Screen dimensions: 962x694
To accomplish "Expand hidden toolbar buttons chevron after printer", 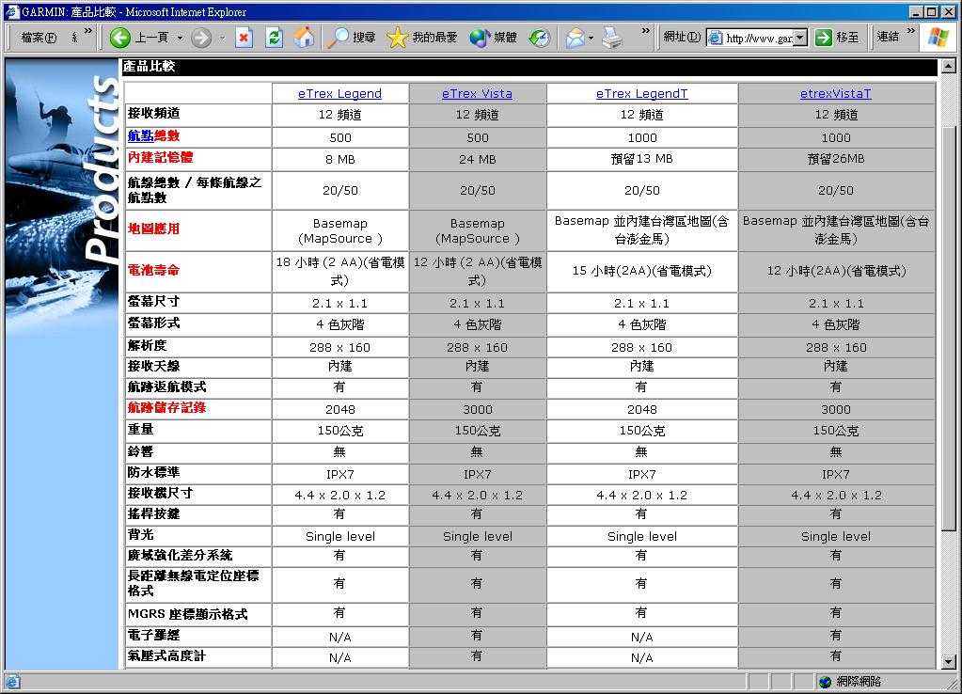I will click(645, 31).
